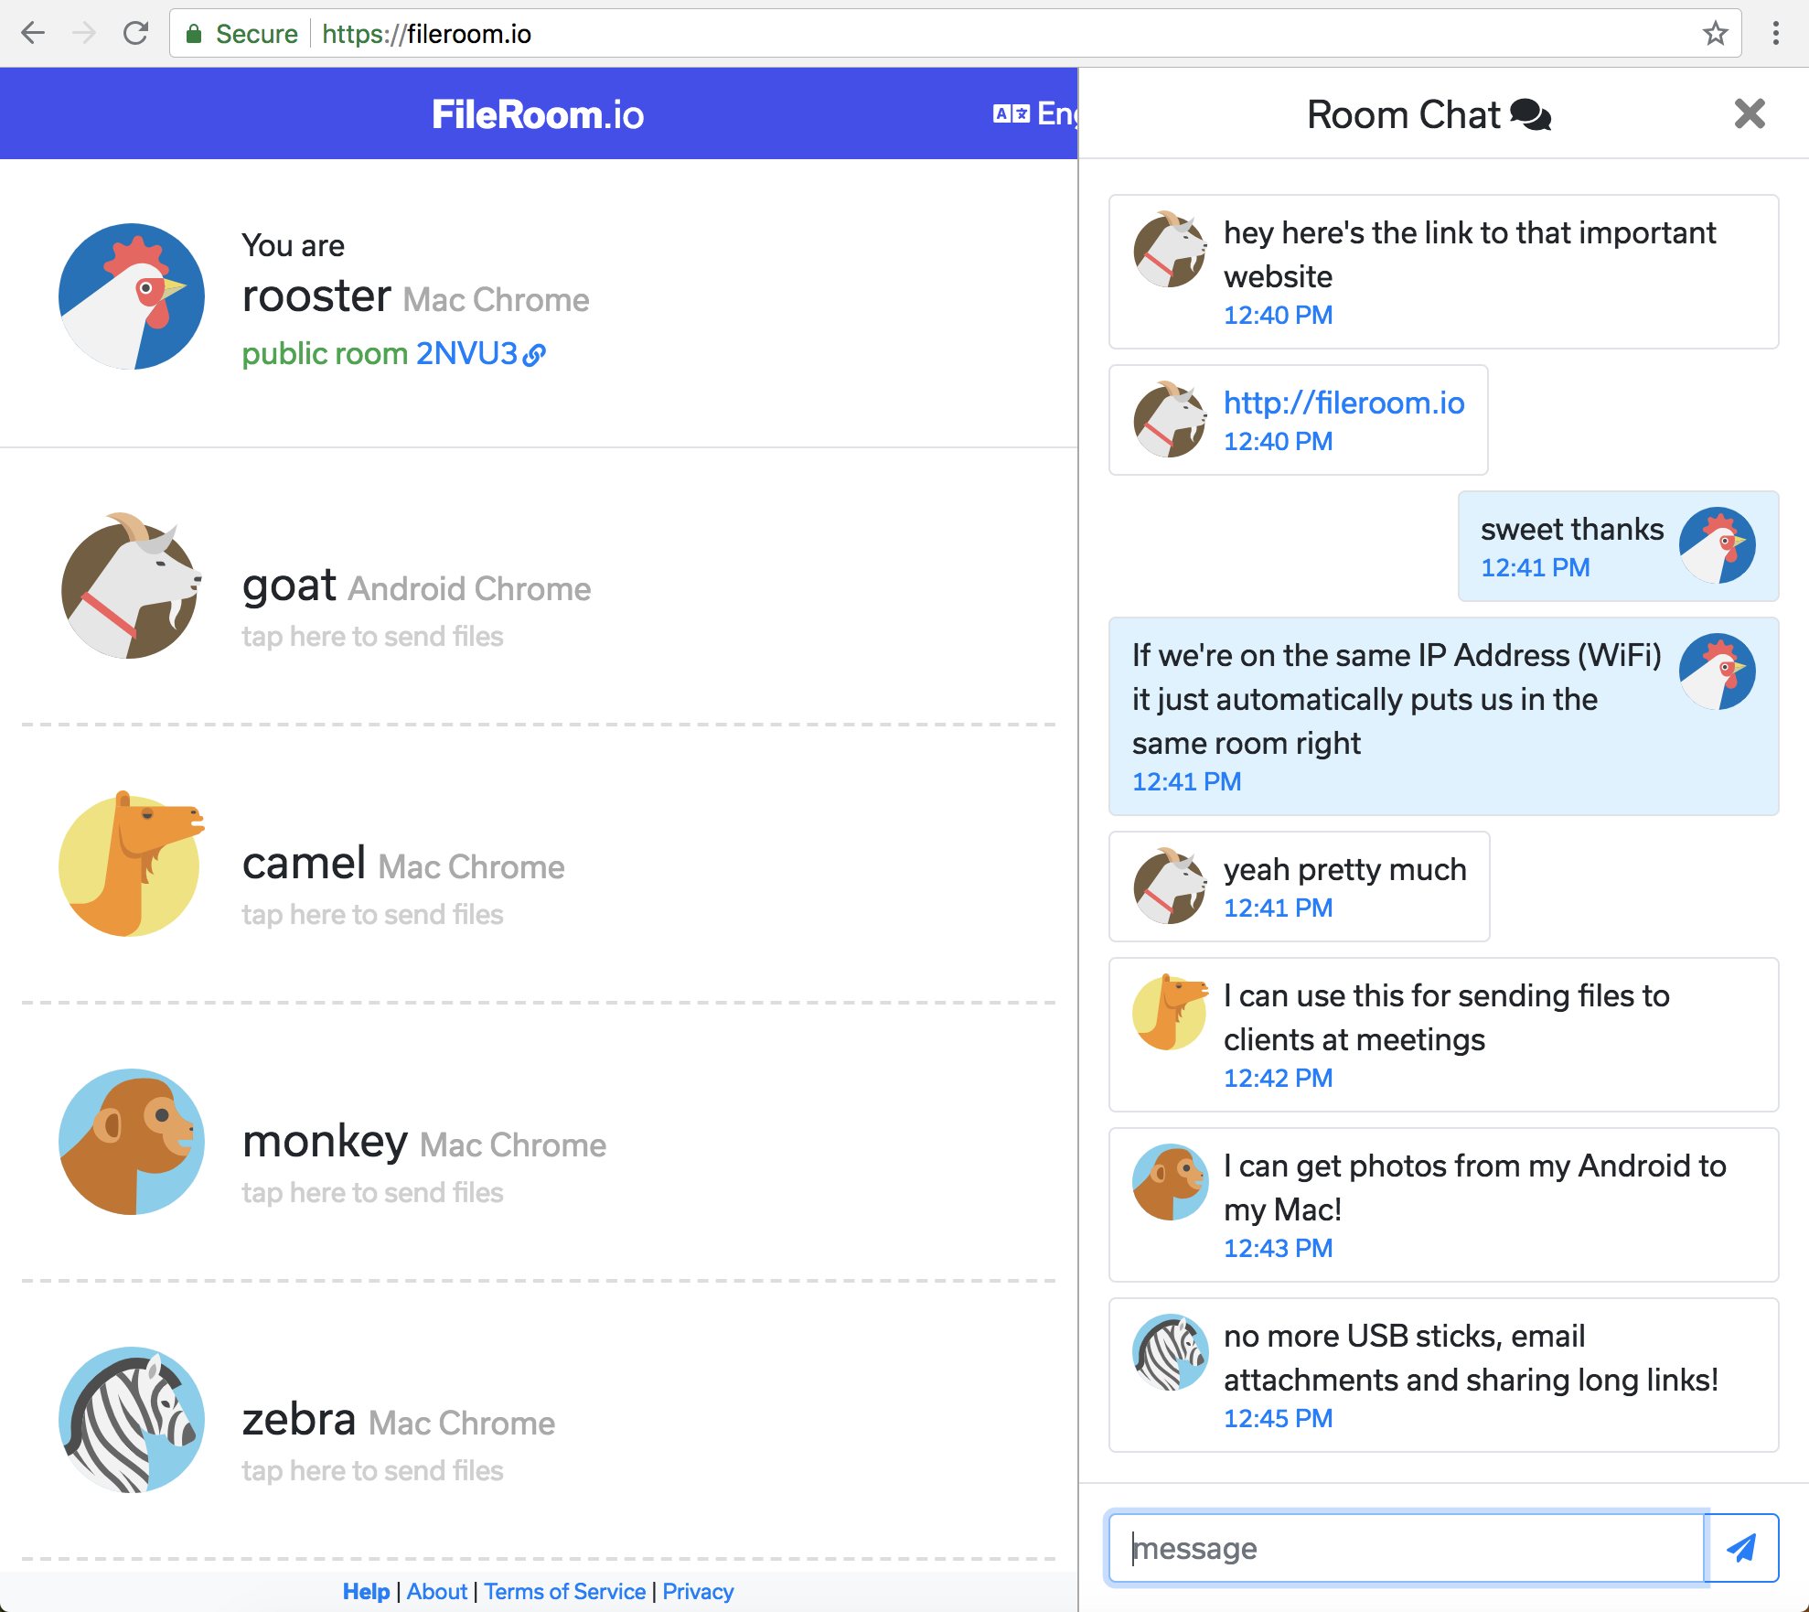The width and height of the screenshot is (1809, 1612).
Task: Click public room 2NVU3 link
Action: coord(480,354)
